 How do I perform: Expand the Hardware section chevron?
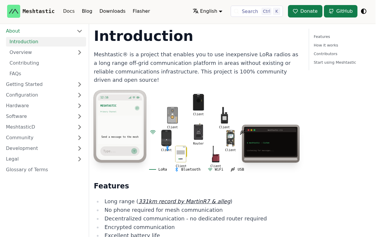[x=80, y=106]
